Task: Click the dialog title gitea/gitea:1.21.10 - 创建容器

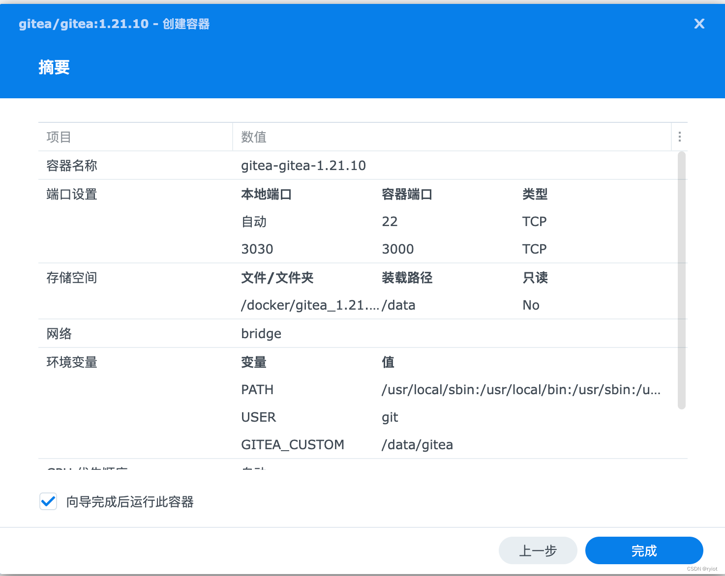Action: [x=114, y=24]
